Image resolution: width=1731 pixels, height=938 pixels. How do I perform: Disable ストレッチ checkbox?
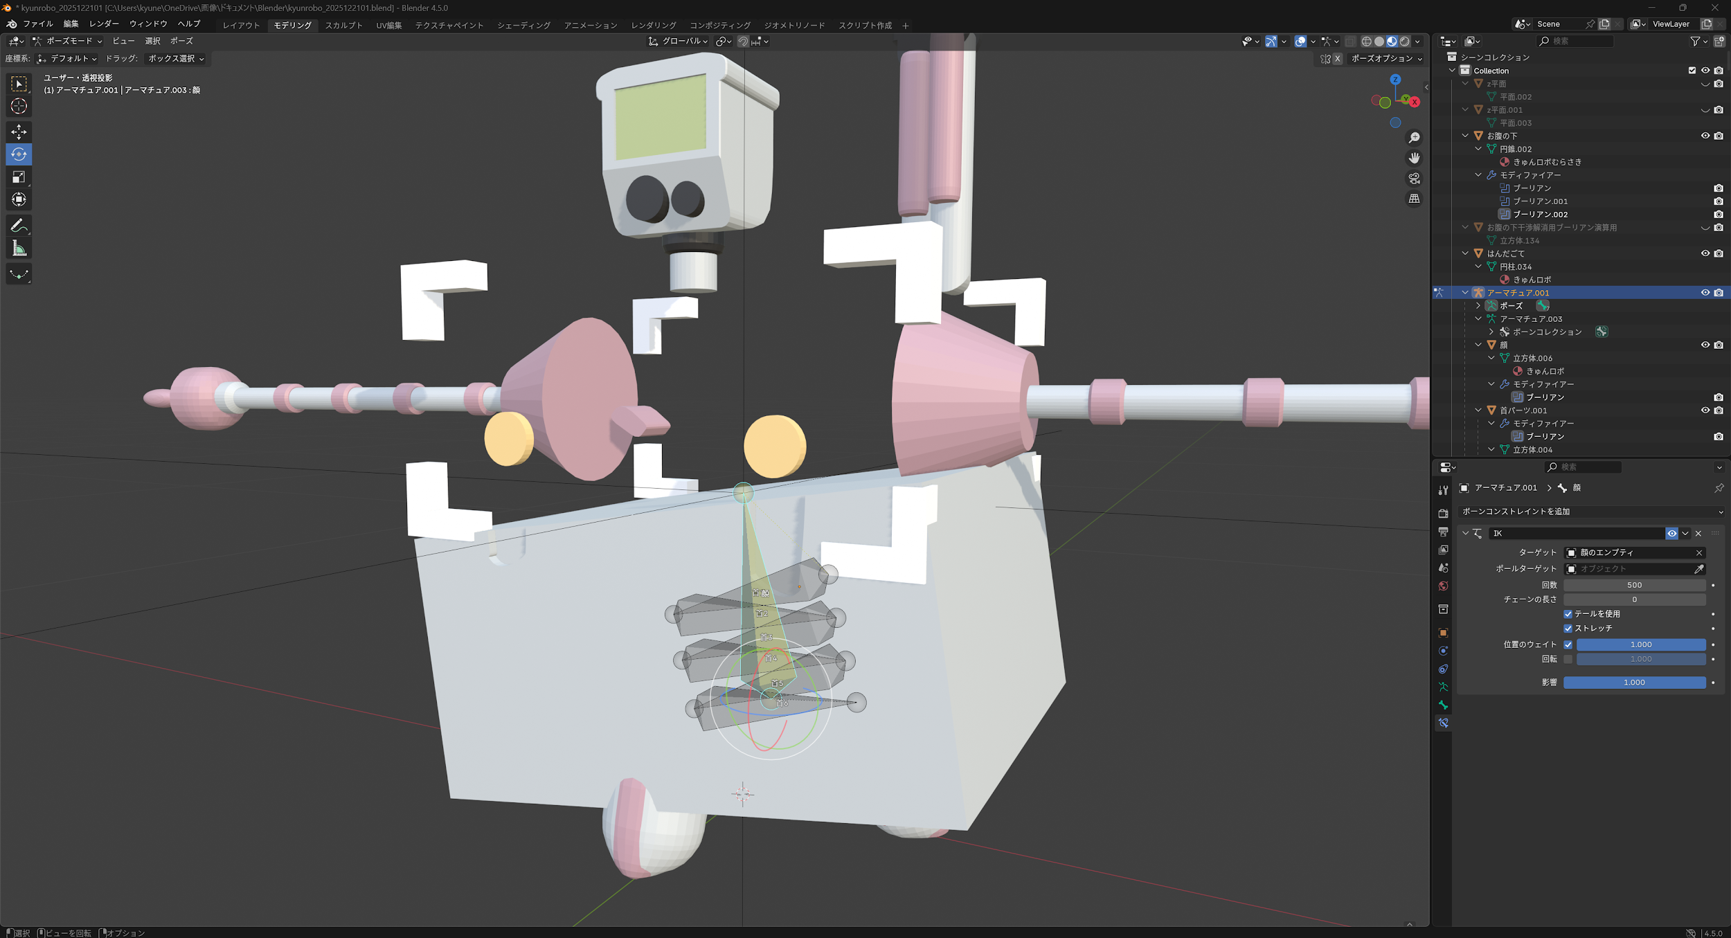[x=1568, y=629]
